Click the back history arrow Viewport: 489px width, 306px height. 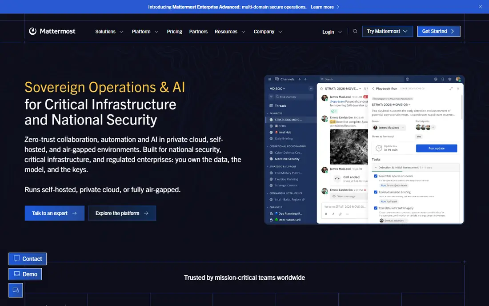point(300,79)
